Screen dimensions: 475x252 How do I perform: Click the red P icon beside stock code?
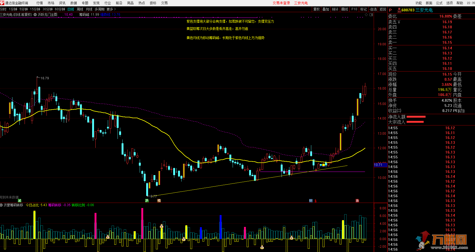click(390, 10)
